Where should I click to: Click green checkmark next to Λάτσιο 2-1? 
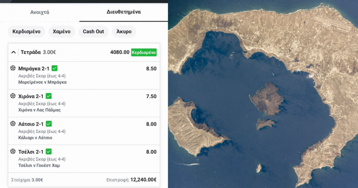pyautogui.click(x=48, y=124)
